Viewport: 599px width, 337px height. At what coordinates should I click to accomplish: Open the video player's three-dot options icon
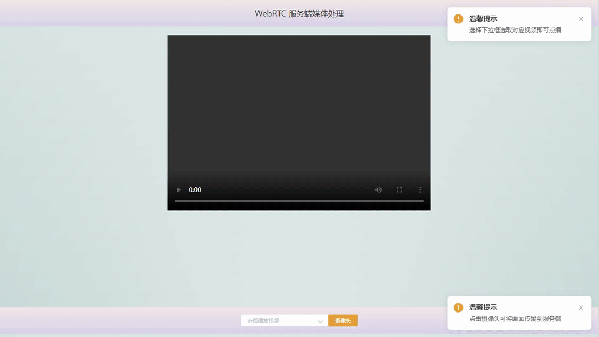(x=420, y=189)
